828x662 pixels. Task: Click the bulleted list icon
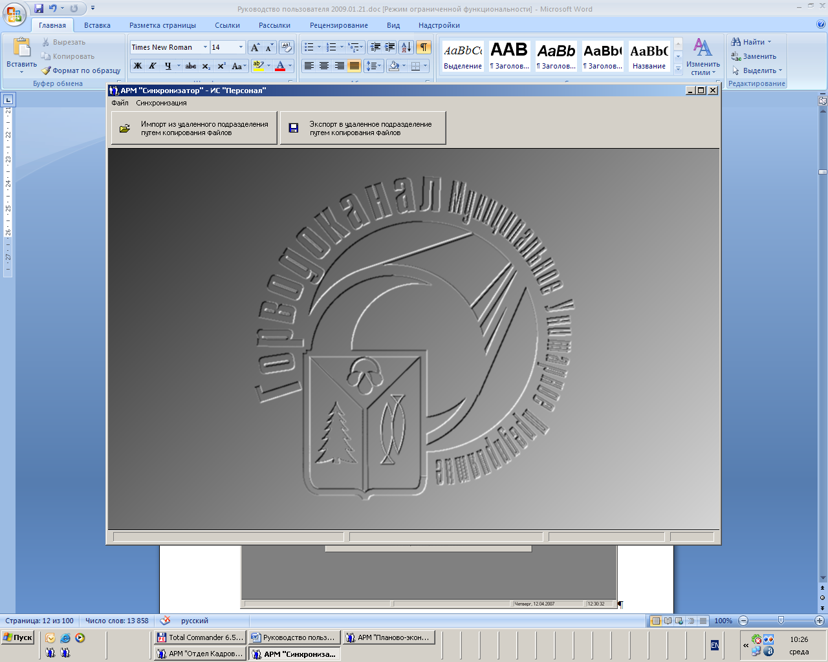tap(309, 47)
